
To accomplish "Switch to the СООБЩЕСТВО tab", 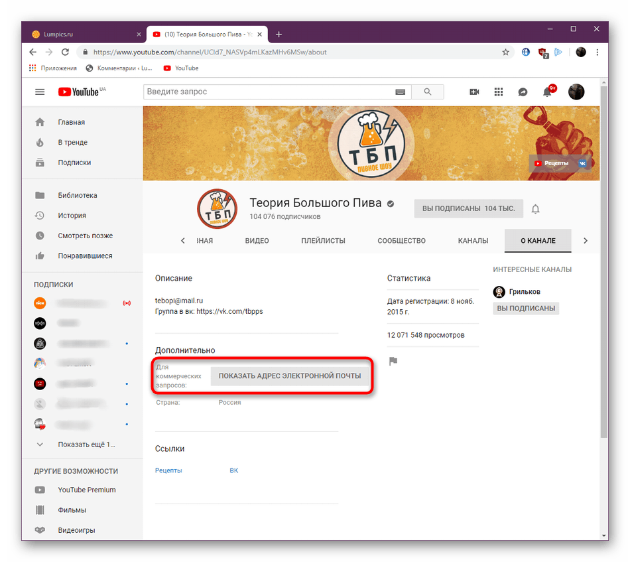I will [x=402, y=241].
